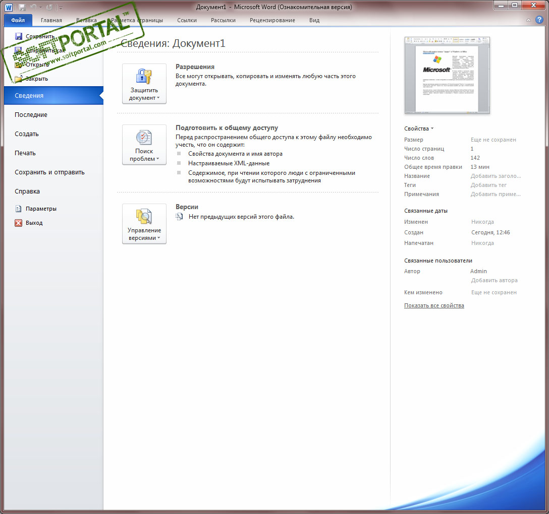
Task: Click the Добавить приме... comments field
Action: pyautogui.click(x=496, y=194)
